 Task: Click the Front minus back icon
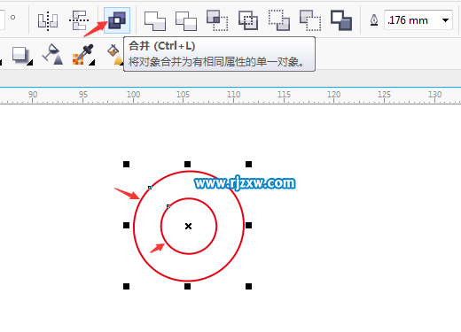(x=279, y=20)
